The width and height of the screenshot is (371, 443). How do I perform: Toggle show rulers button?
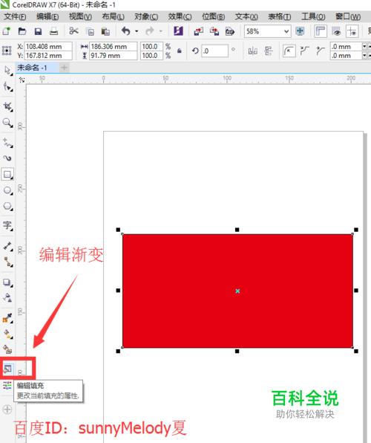321,31
